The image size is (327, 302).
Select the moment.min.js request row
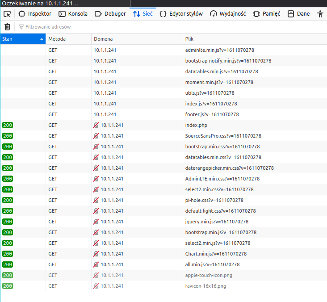[x=163, y=82]
